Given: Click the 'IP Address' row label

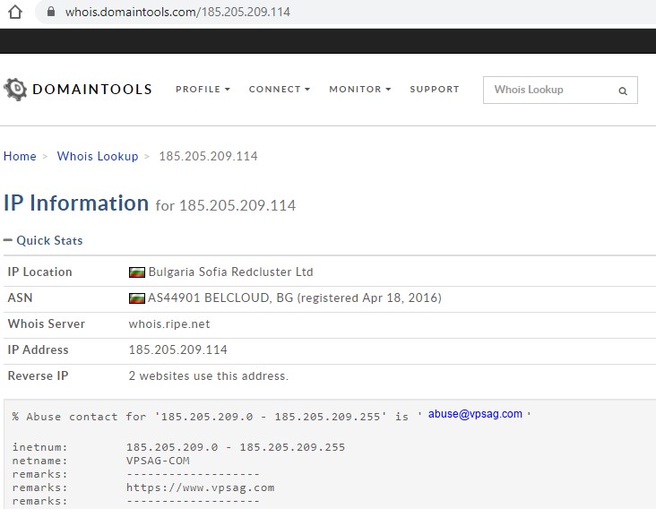Looking at the screenshot, I should (38, 349).
